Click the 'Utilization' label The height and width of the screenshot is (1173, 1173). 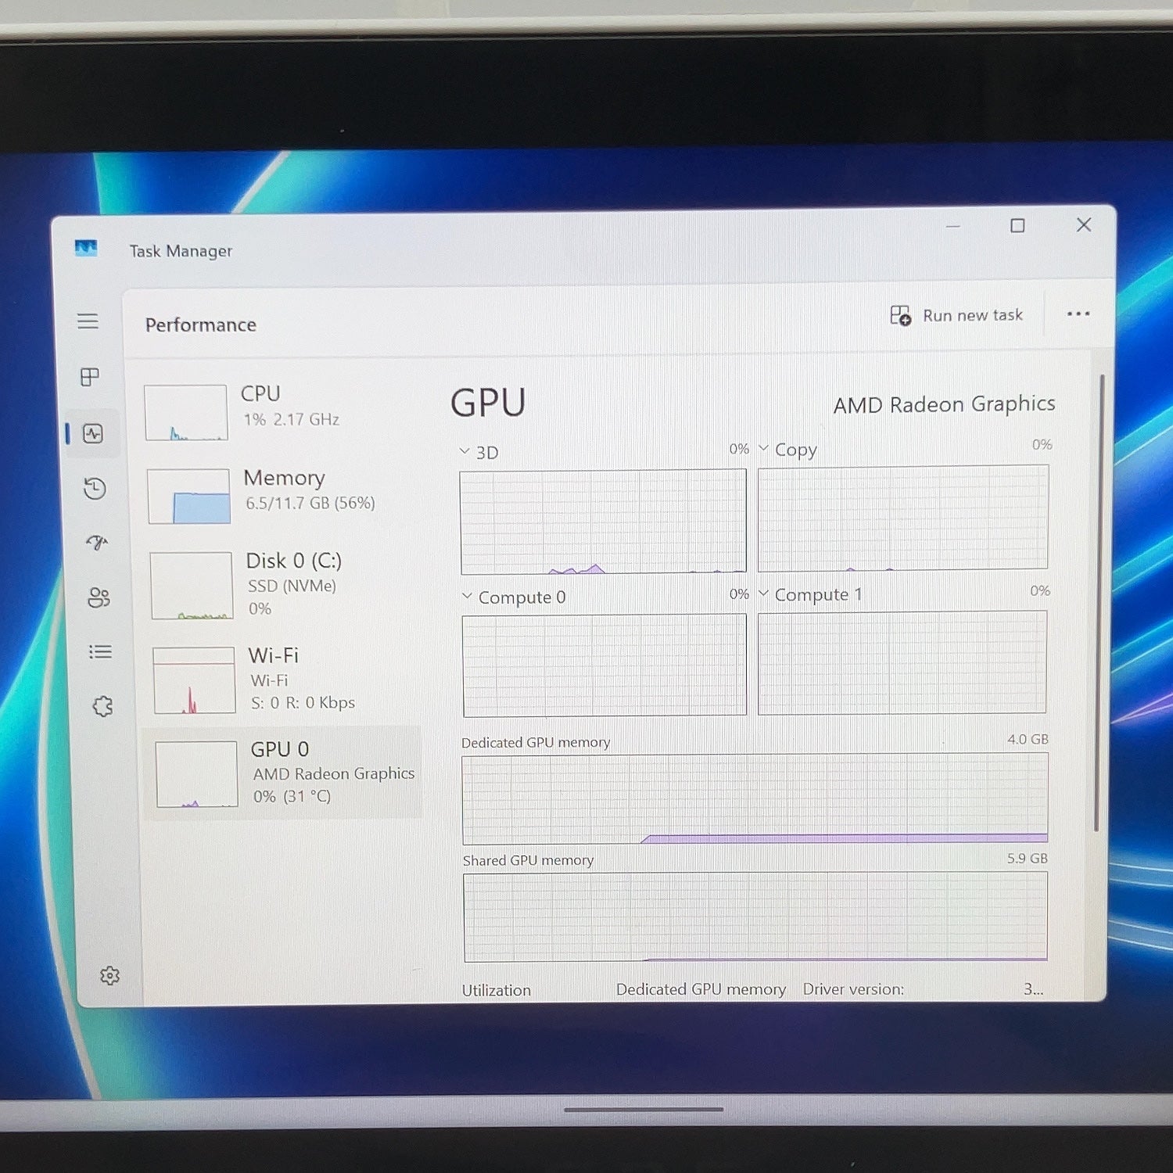pyautogui.click(x=497, y=990)
